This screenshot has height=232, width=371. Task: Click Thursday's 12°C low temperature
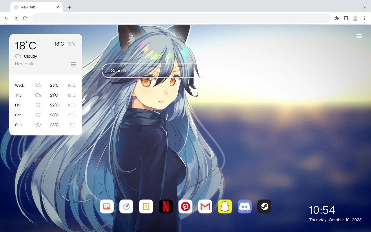(x=72, y=95)
